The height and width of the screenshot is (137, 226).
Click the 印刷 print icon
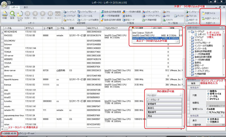(x=5, y=15)
